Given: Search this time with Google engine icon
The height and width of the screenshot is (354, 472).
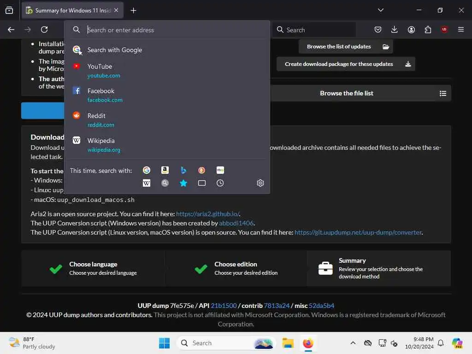Looking at the screenshot, I should [x=147, y=171].
